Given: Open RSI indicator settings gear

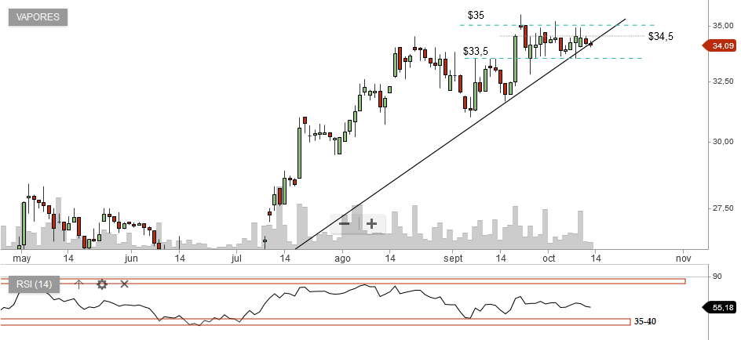Looking at the screenshot, I should 102,284.
